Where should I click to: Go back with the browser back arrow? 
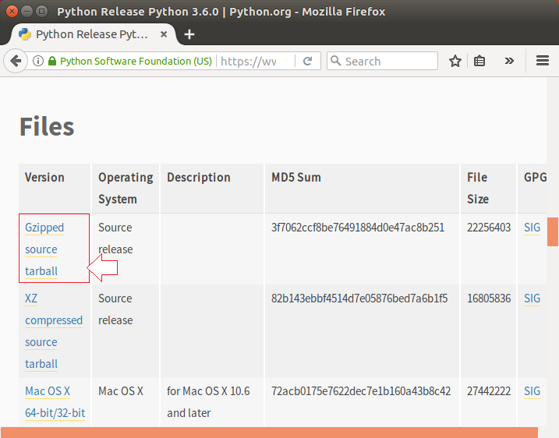[x=16, y=61]
